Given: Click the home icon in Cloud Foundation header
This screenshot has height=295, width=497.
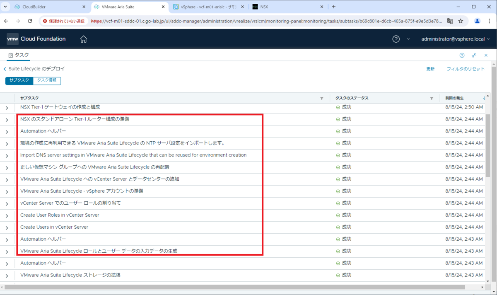Looking at the screenshot, I should click(84, 39).
